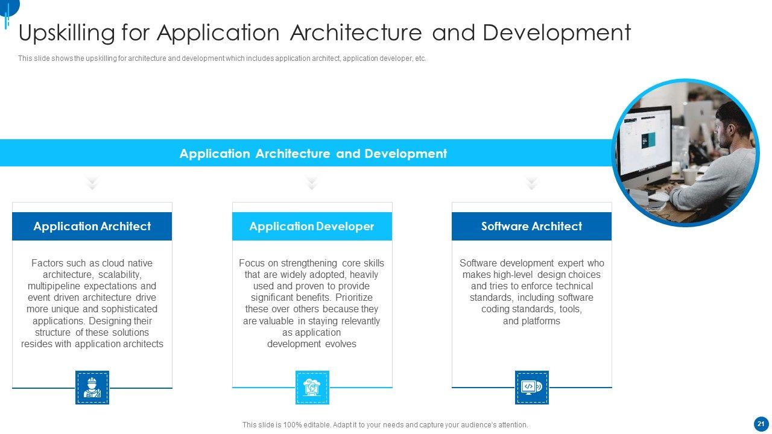Select the cloud native architecture description paragraph
The width and height of the screenshot is (772, 434).
[x=92, y=304]
